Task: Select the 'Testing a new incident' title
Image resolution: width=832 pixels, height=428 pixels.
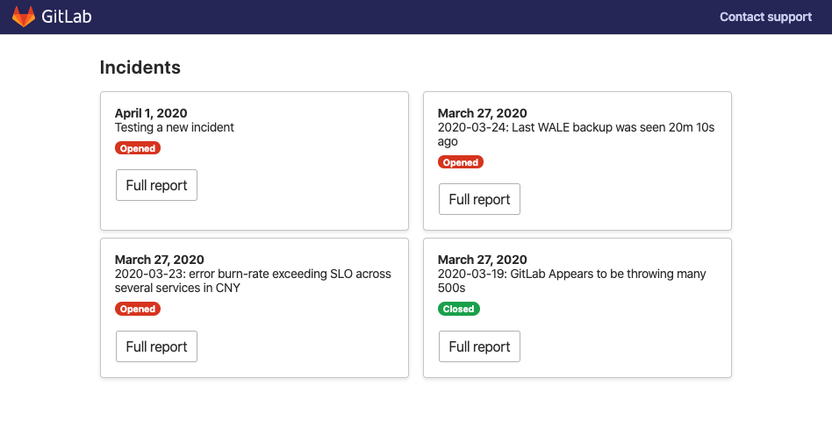Action: (175, 127)
